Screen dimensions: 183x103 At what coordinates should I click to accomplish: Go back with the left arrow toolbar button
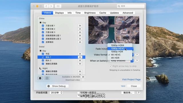[46, 6]
